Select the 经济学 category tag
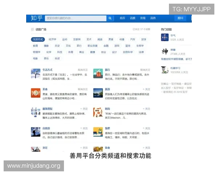The image size is (218, 175). point(52,39)
